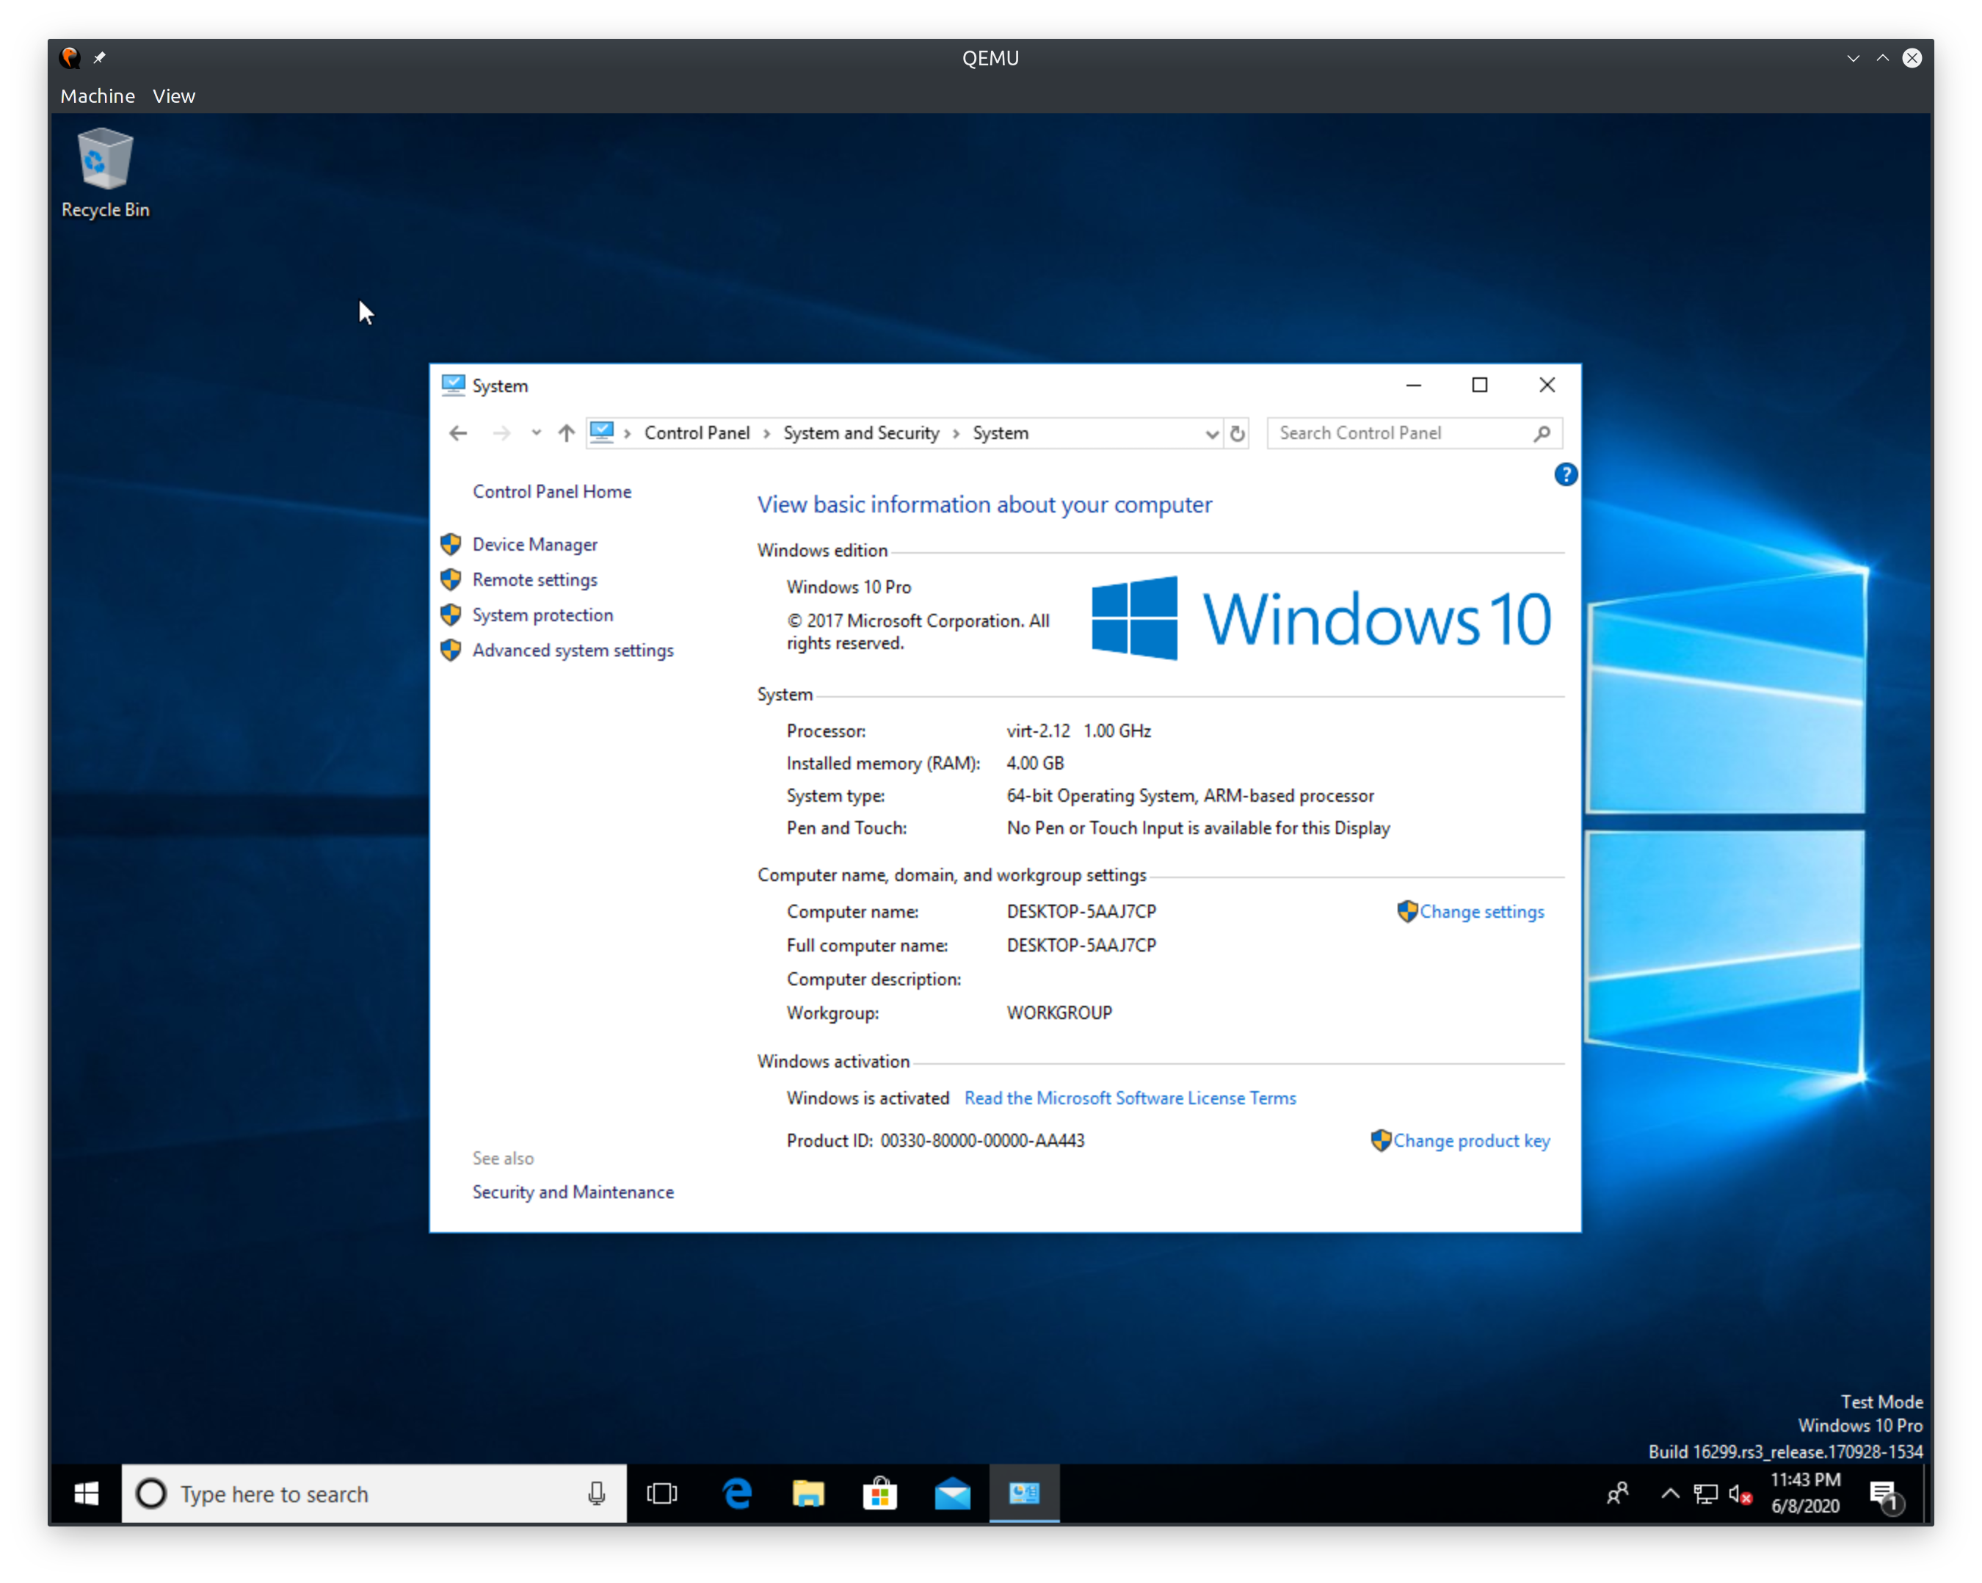Click '4.00 GB' installed memory value
Screen dimensions: 1982x1583
(x=1035, y=763)
